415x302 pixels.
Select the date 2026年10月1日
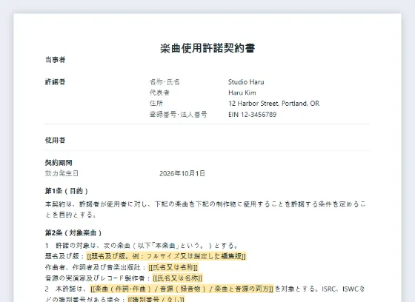point(182,173)
